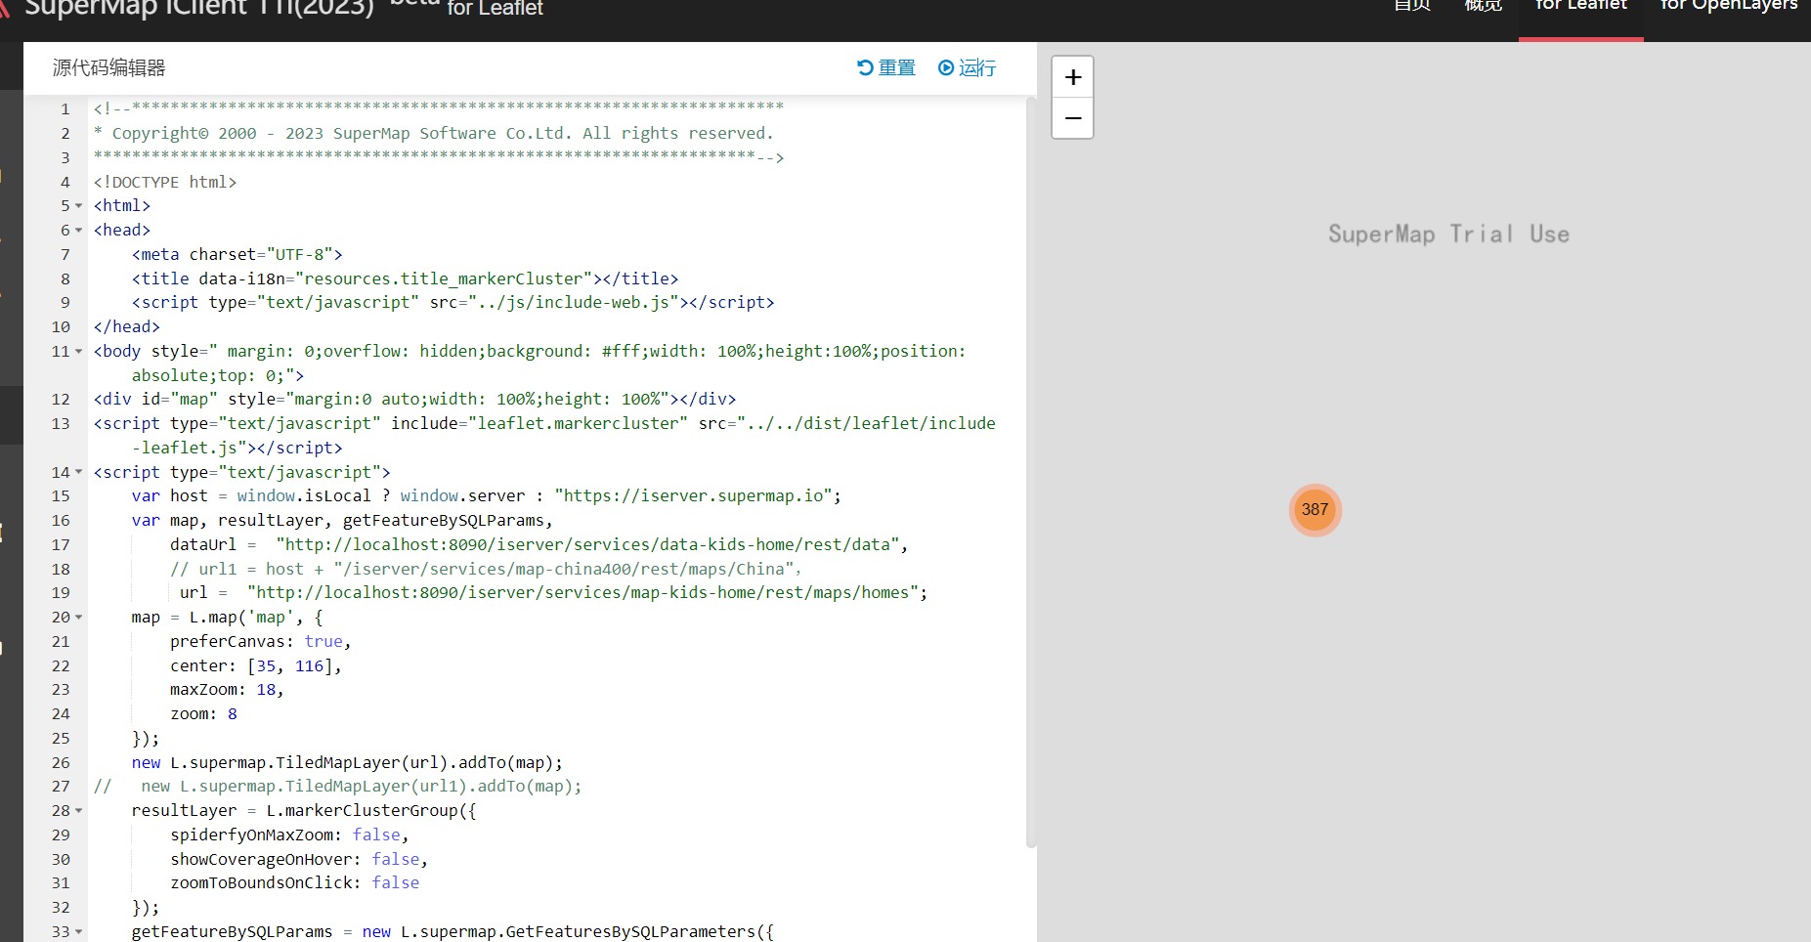Open the for Leaflet tab

[1580, 8]
